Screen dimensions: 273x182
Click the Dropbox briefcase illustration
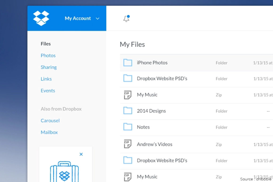65,172
